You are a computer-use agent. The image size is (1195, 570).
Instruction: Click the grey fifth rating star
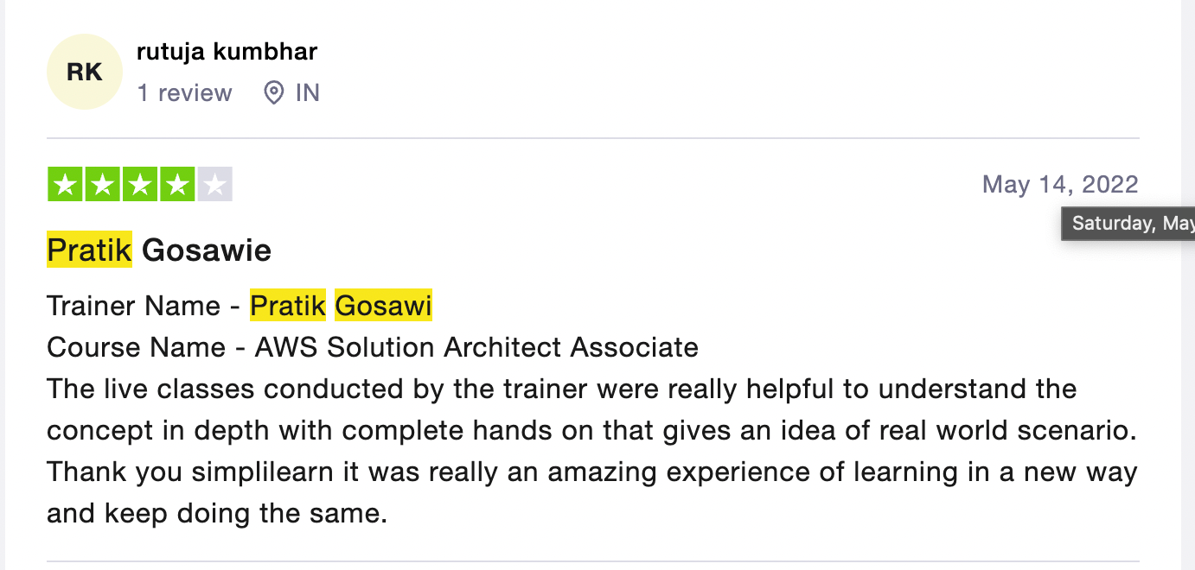pyautogui.click(x=214, y=185)
